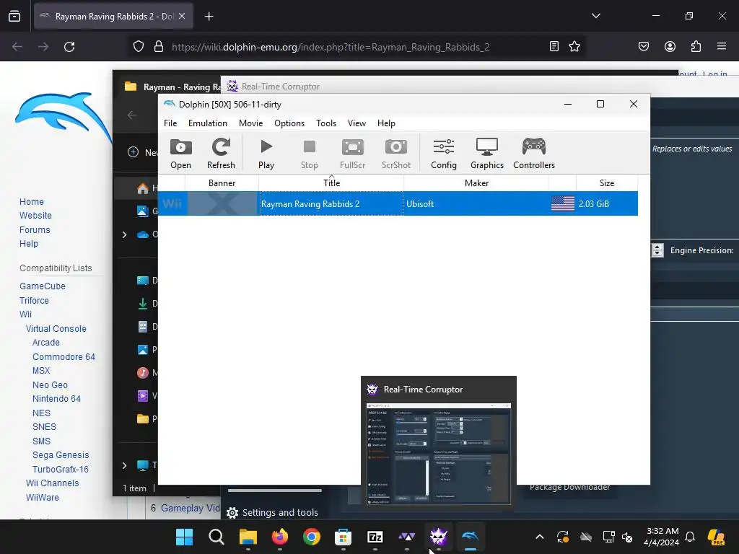Go back in the File Explorer window
Screen dimensions: 739x554
pos(131,115)
